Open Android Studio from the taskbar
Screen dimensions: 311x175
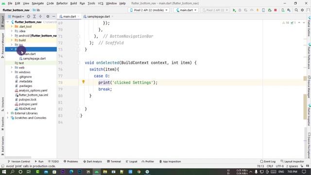point(97,172)
